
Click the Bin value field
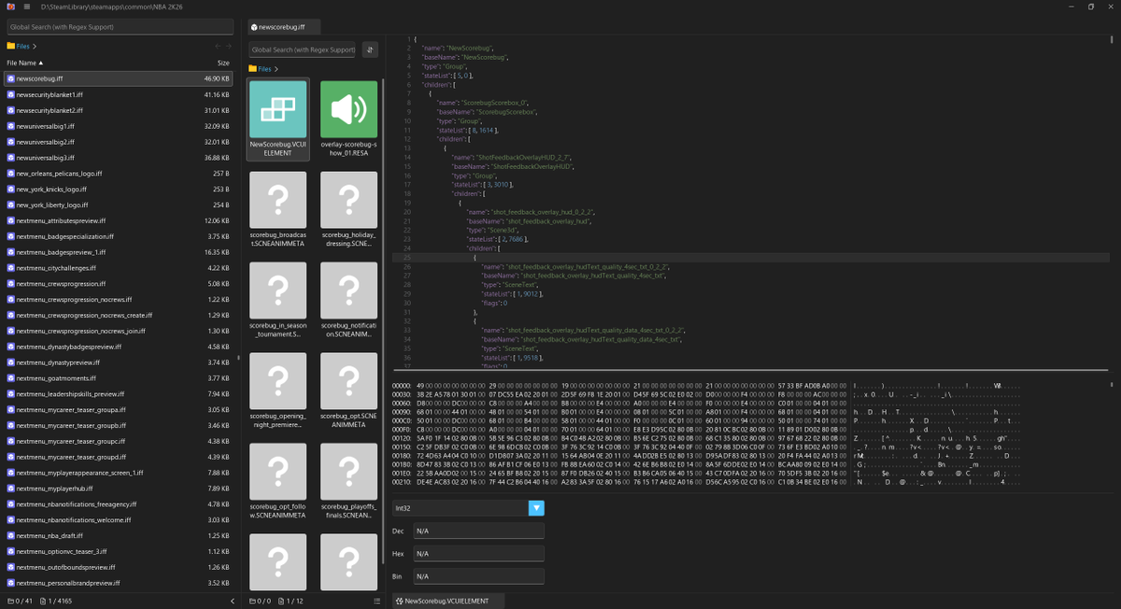[478, 577]
